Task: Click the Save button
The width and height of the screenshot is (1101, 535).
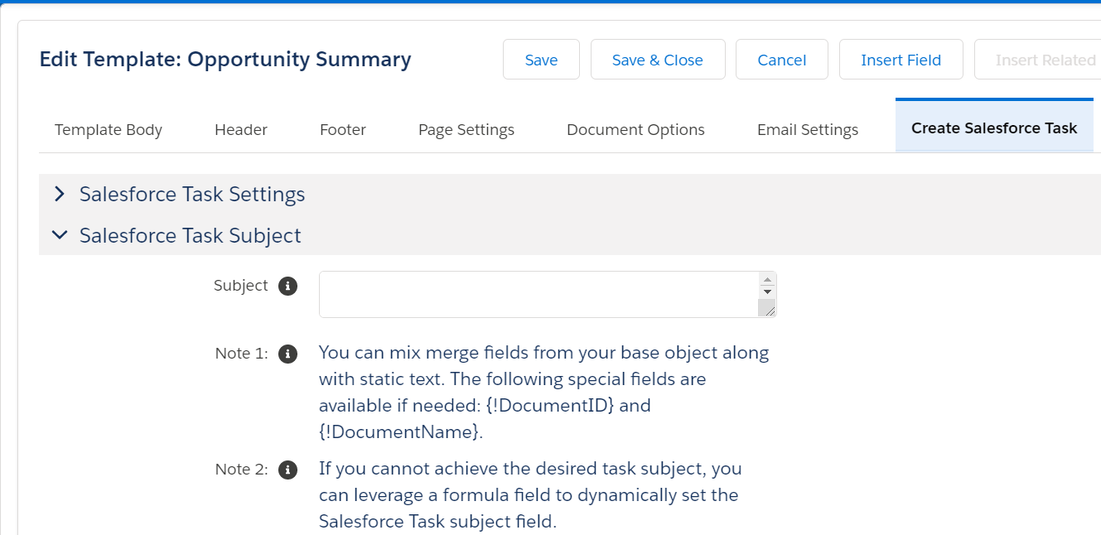Action: point(541,60)
